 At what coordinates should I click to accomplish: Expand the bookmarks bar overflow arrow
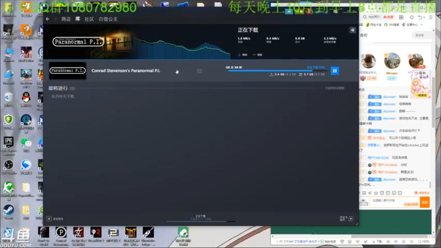pos(422,25)
